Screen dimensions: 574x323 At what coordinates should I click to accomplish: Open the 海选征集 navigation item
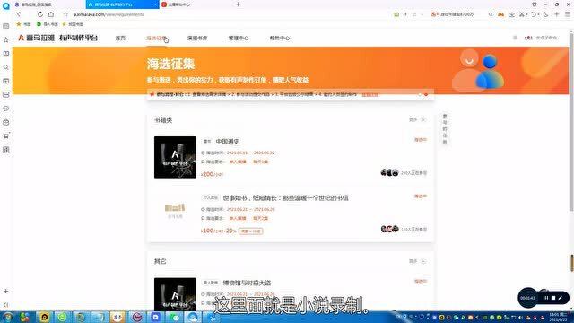(156, 38)
